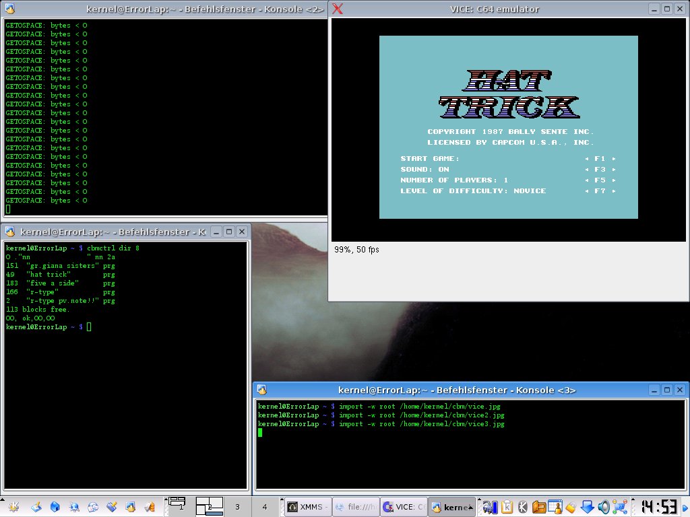Viewport: 690px width, 517px height.
Task: Click "99%, 50 fps" status in VICE
Action: [x=356, y=250]
